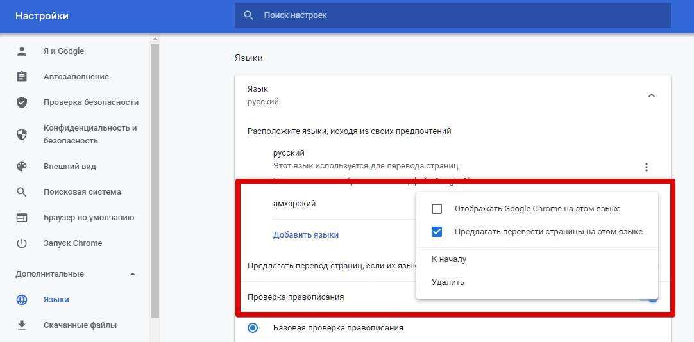Viewport: 694px width, 342px height.
Task: Click the Добавить языки link
Action: 306,234
